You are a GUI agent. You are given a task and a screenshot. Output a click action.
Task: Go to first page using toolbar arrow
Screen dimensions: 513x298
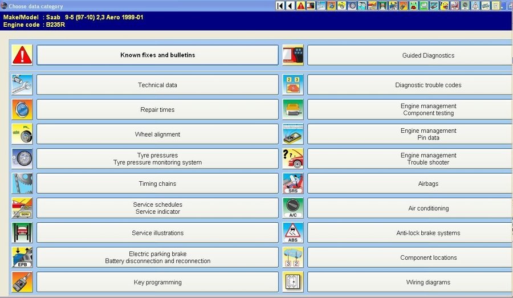click(280, 6)
